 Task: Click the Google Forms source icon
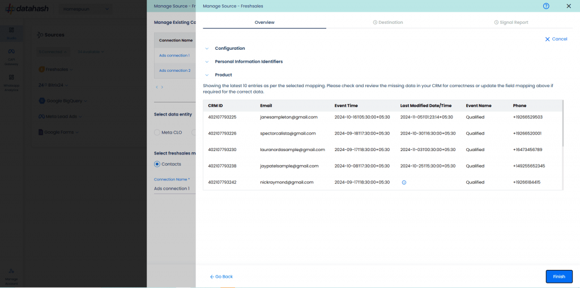point(41,132)
